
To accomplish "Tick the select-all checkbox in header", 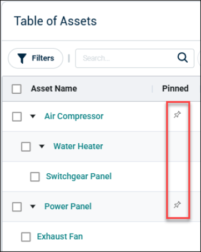I will [17, 89].
